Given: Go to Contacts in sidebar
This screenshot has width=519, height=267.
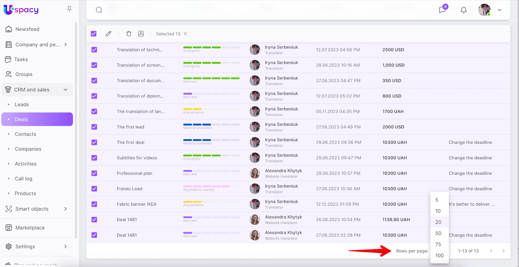Looking at the screenshot, I should click(x=26, y=134).
